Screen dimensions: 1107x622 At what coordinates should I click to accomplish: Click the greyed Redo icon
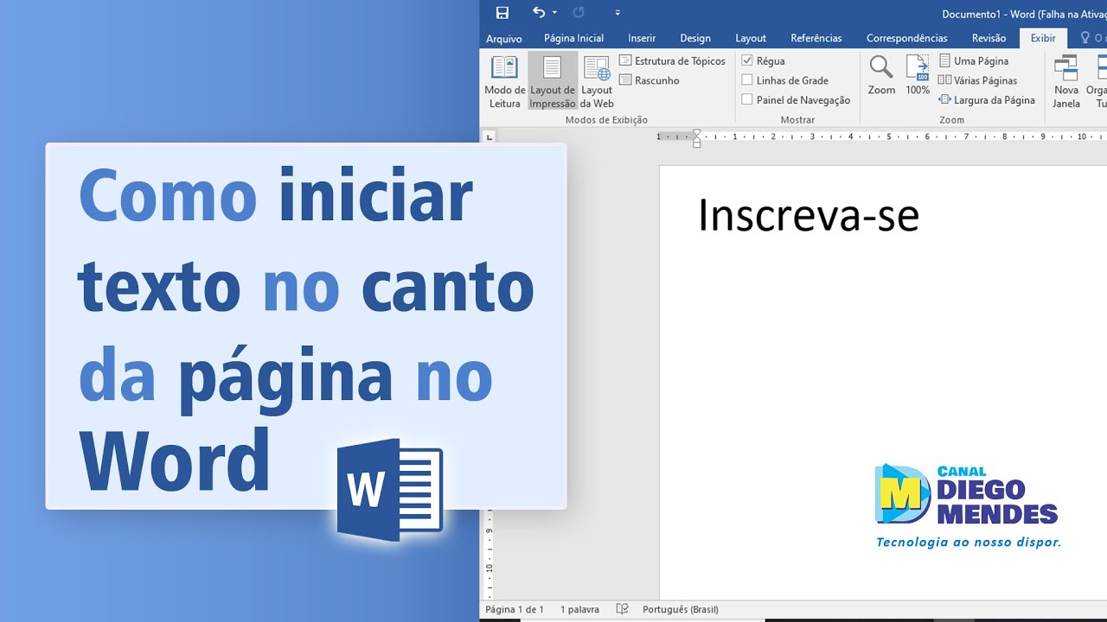[579, 13]
